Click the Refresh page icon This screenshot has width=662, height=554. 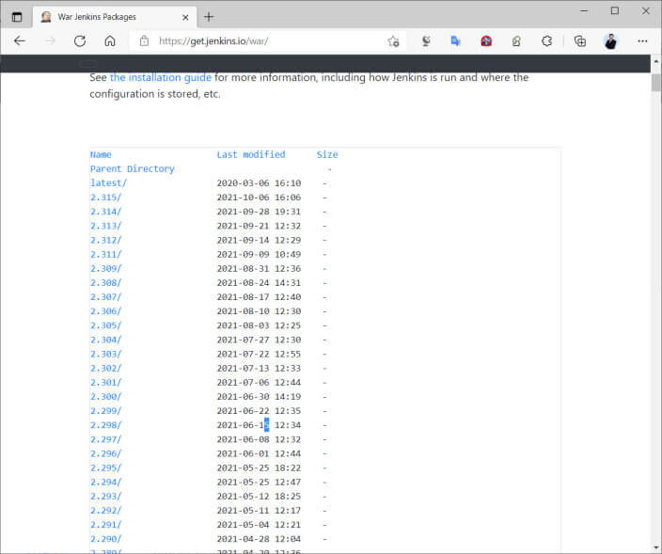80,41
